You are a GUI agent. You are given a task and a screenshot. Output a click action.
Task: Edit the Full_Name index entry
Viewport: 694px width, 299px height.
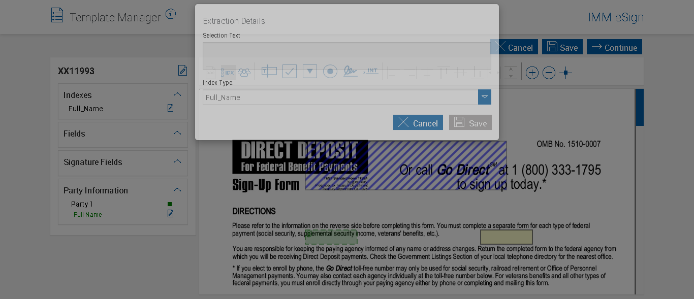(170, 108)
